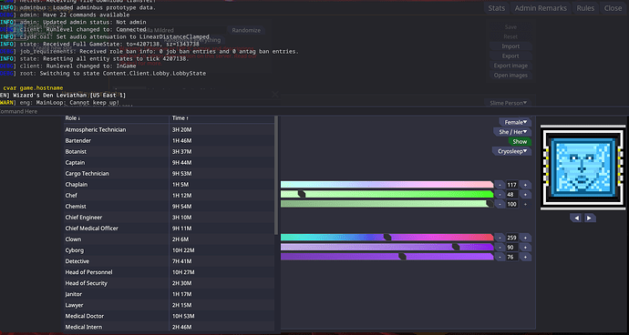Click Cyborg's time 10H 22M
The width and height of the screenshot is (629, 335).
pos(183,250)
